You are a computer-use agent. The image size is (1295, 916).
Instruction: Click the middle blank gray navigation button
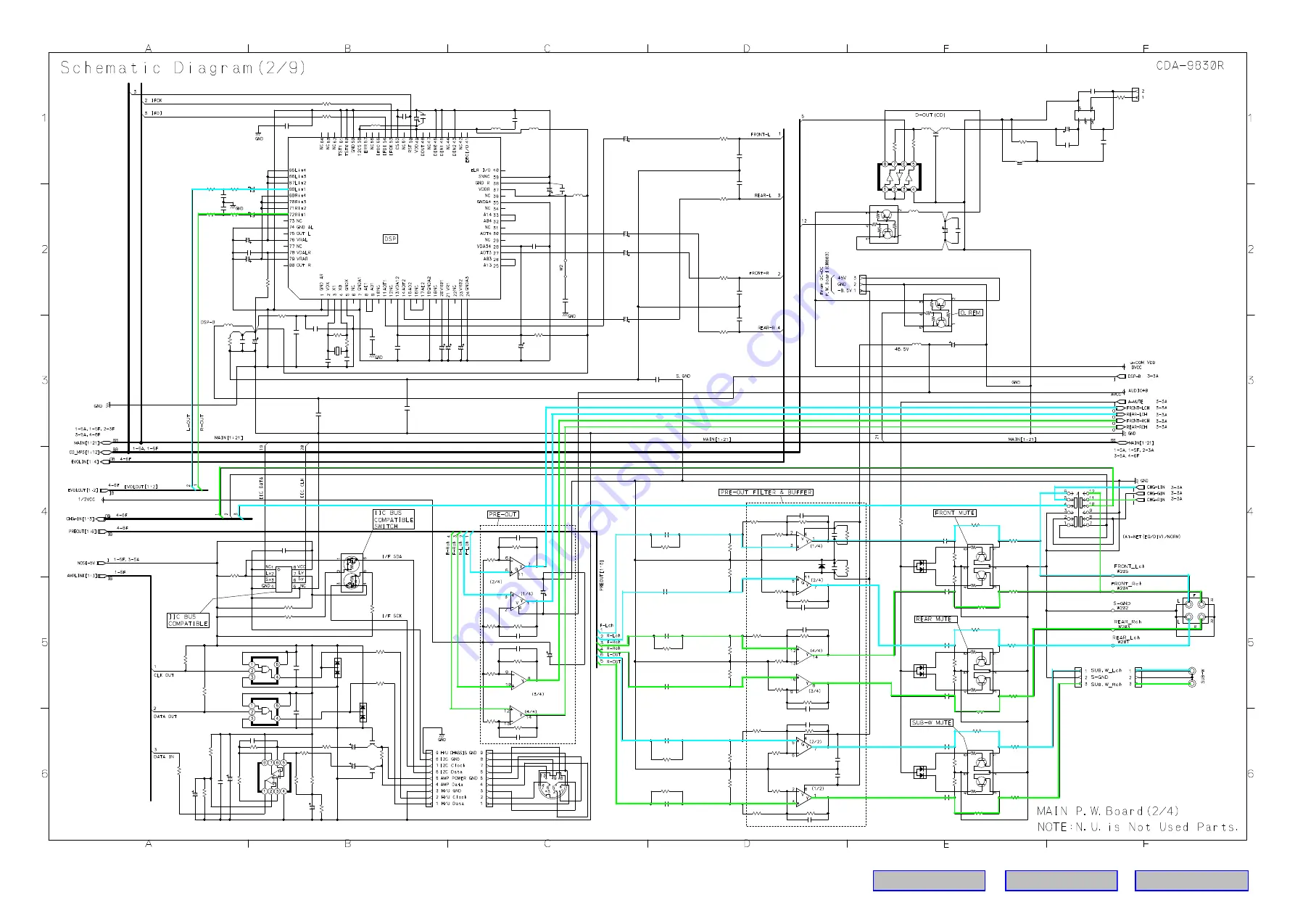coord(1061,880)
